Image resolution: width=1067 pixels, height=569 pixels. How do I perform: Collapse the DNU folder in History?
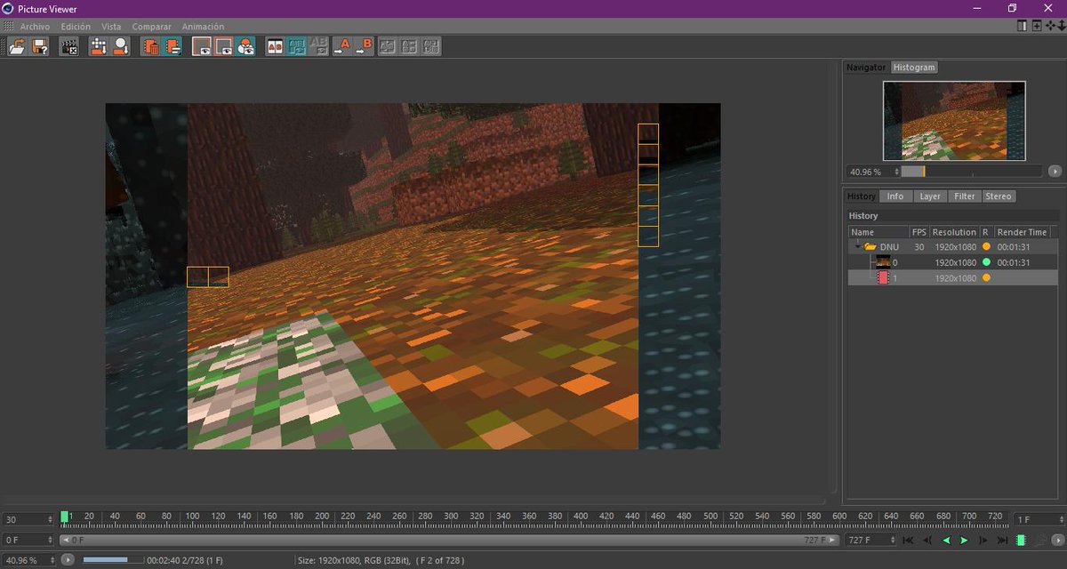[x=857, y=246]
